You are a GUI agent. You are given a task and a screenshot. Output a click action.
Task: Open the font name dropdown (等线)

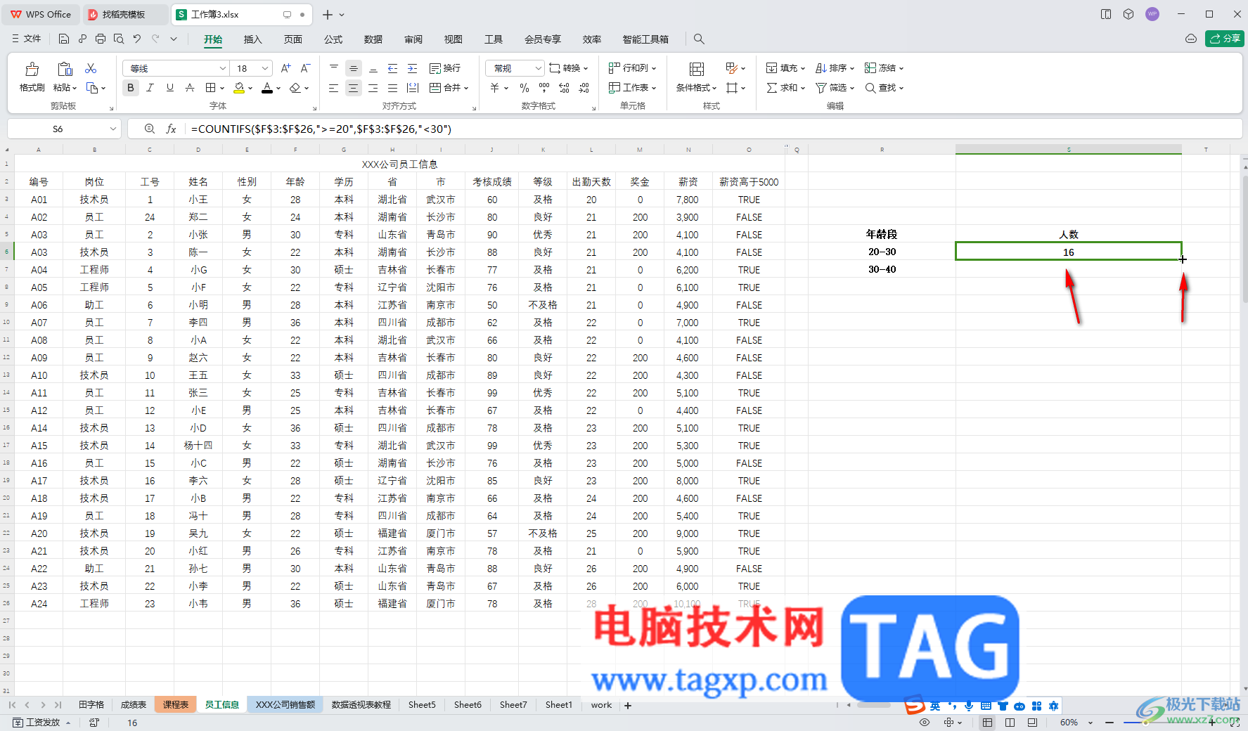[223, 68]
